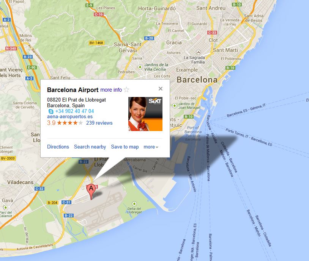309x261 pixels.
Task: Select Search nearby option
Action: [x=90, y=147]
